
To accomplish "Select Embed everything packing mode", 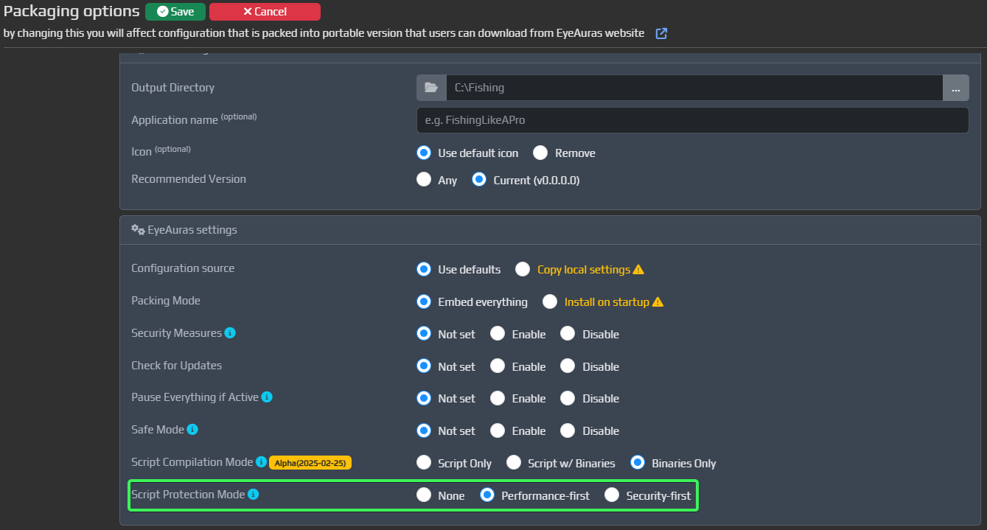I will pos(424,302).
